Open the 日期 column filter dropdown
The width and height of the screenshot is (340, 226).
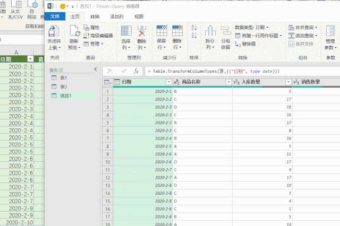point(169,82)
